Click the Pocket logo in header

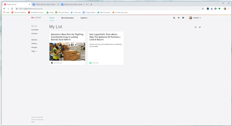(36, 18)
